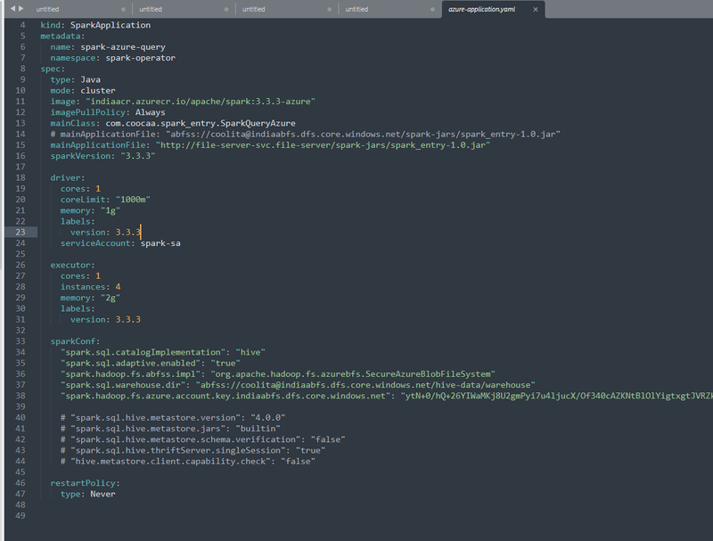This screenshot has width=713, height=541.
Task: Switch to the azure-application.yaml tab
Action: [x=481, y=9]
